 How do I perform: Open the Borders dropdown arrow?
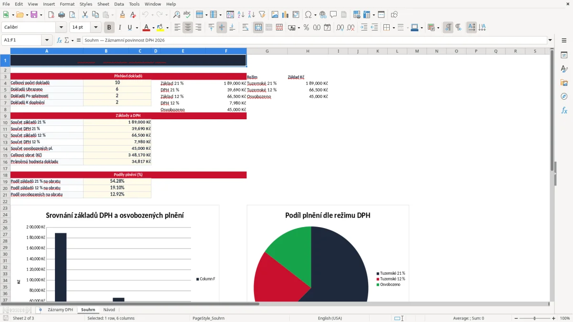click(x=393, y=28)
